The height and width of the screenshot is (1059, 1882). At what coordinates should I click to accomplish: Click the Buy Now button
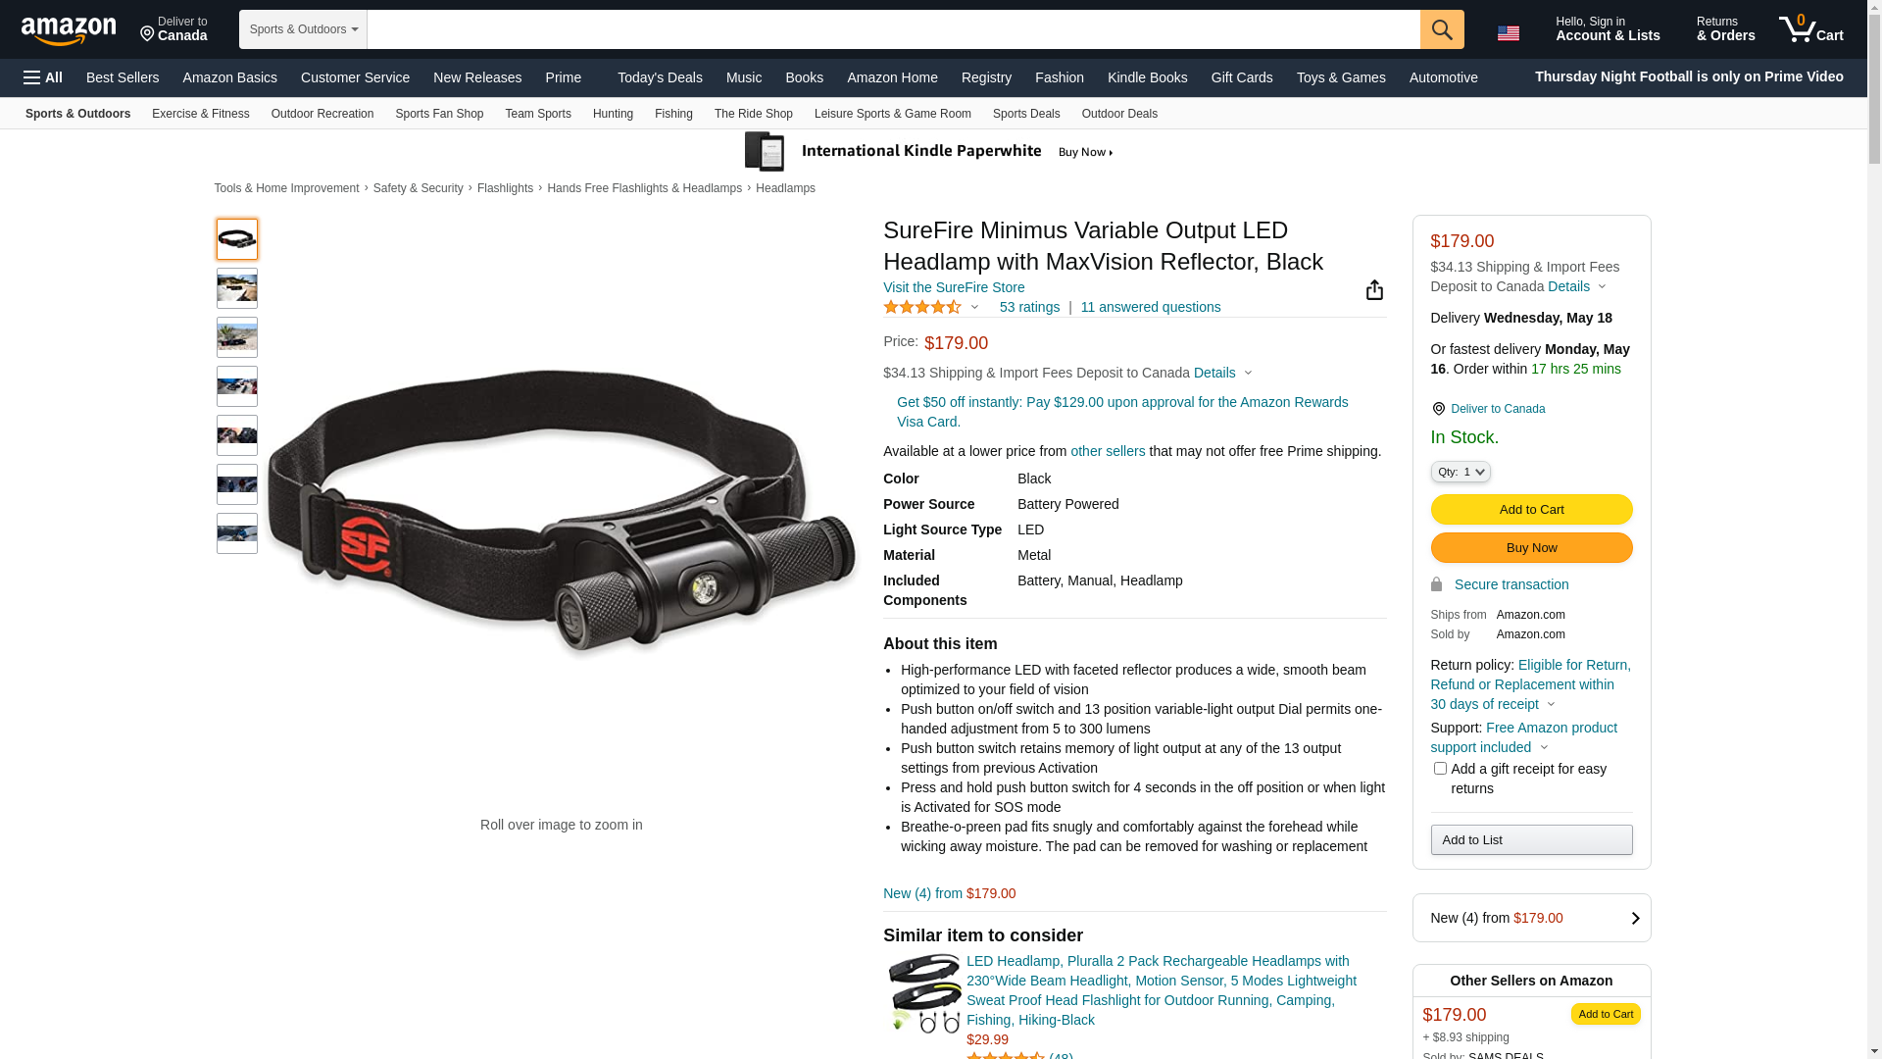click(1531, 547)
